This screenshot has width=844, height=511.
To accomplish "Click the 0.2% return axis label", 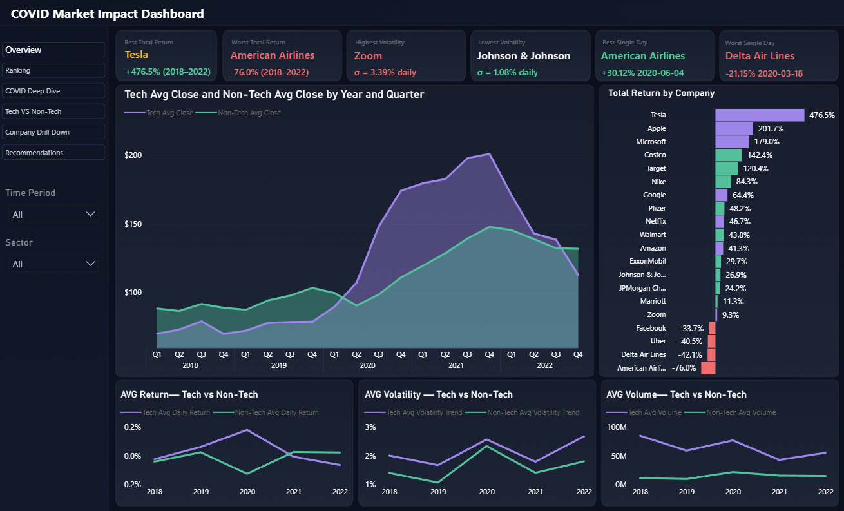I will pos(133,427).
